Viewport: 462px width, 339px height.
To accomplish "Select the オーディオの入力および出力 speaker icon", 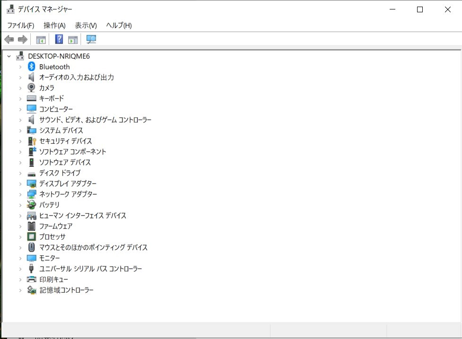I will click(31, 77).
